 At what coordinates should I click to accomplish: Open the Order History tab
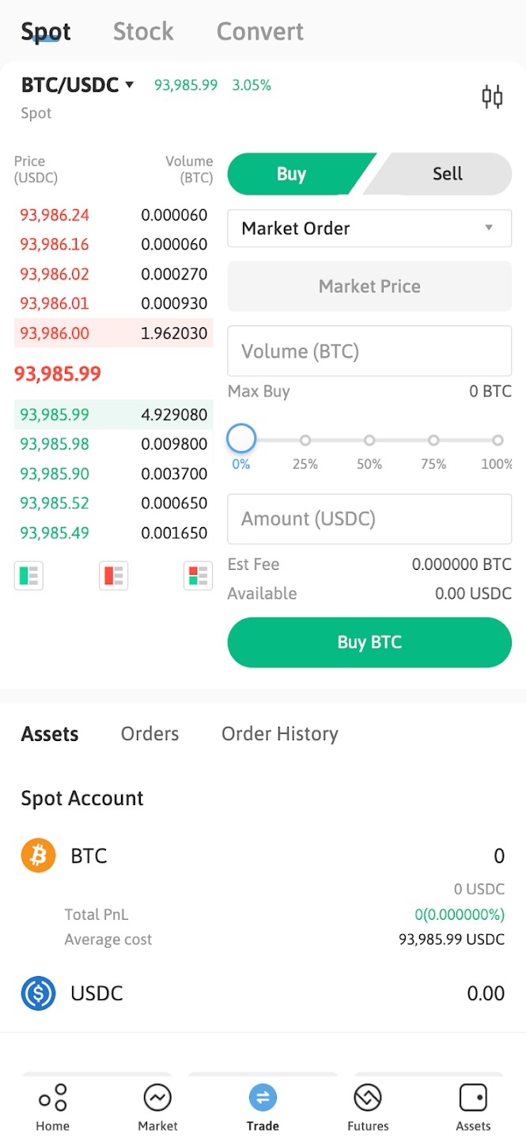tap(279, 734)
